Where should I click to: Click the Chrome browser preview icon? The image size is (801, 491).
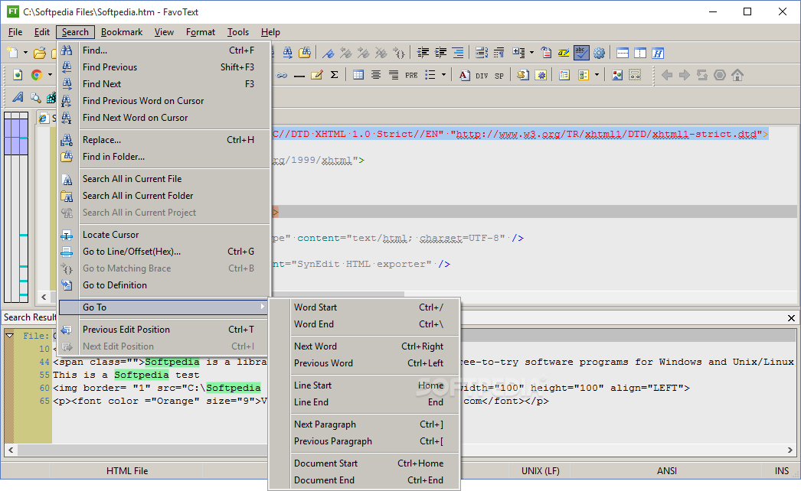[x=36, y=75]
